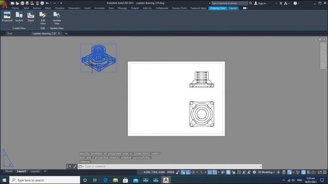Open the Autodesk App Store cart icon
328x184 pixels.
pos(281,3)
